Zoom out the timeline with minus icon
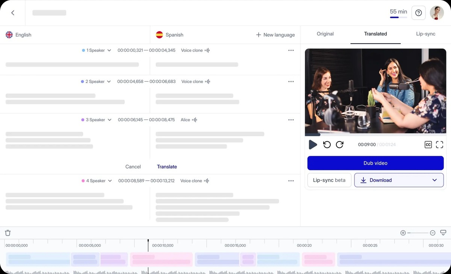This screenshot has width=451, height=274. (433, 233)
